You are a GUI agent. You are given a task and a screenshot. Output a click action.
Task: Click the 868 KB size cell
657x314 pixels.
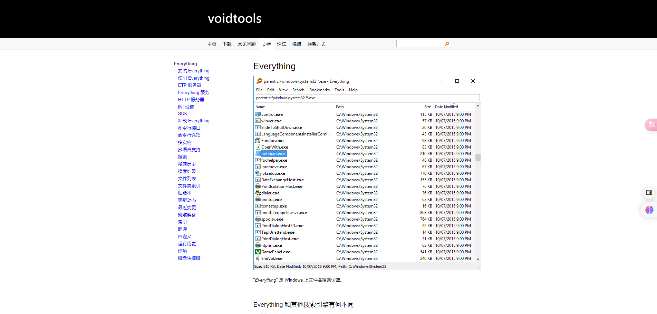pos(426,213)
